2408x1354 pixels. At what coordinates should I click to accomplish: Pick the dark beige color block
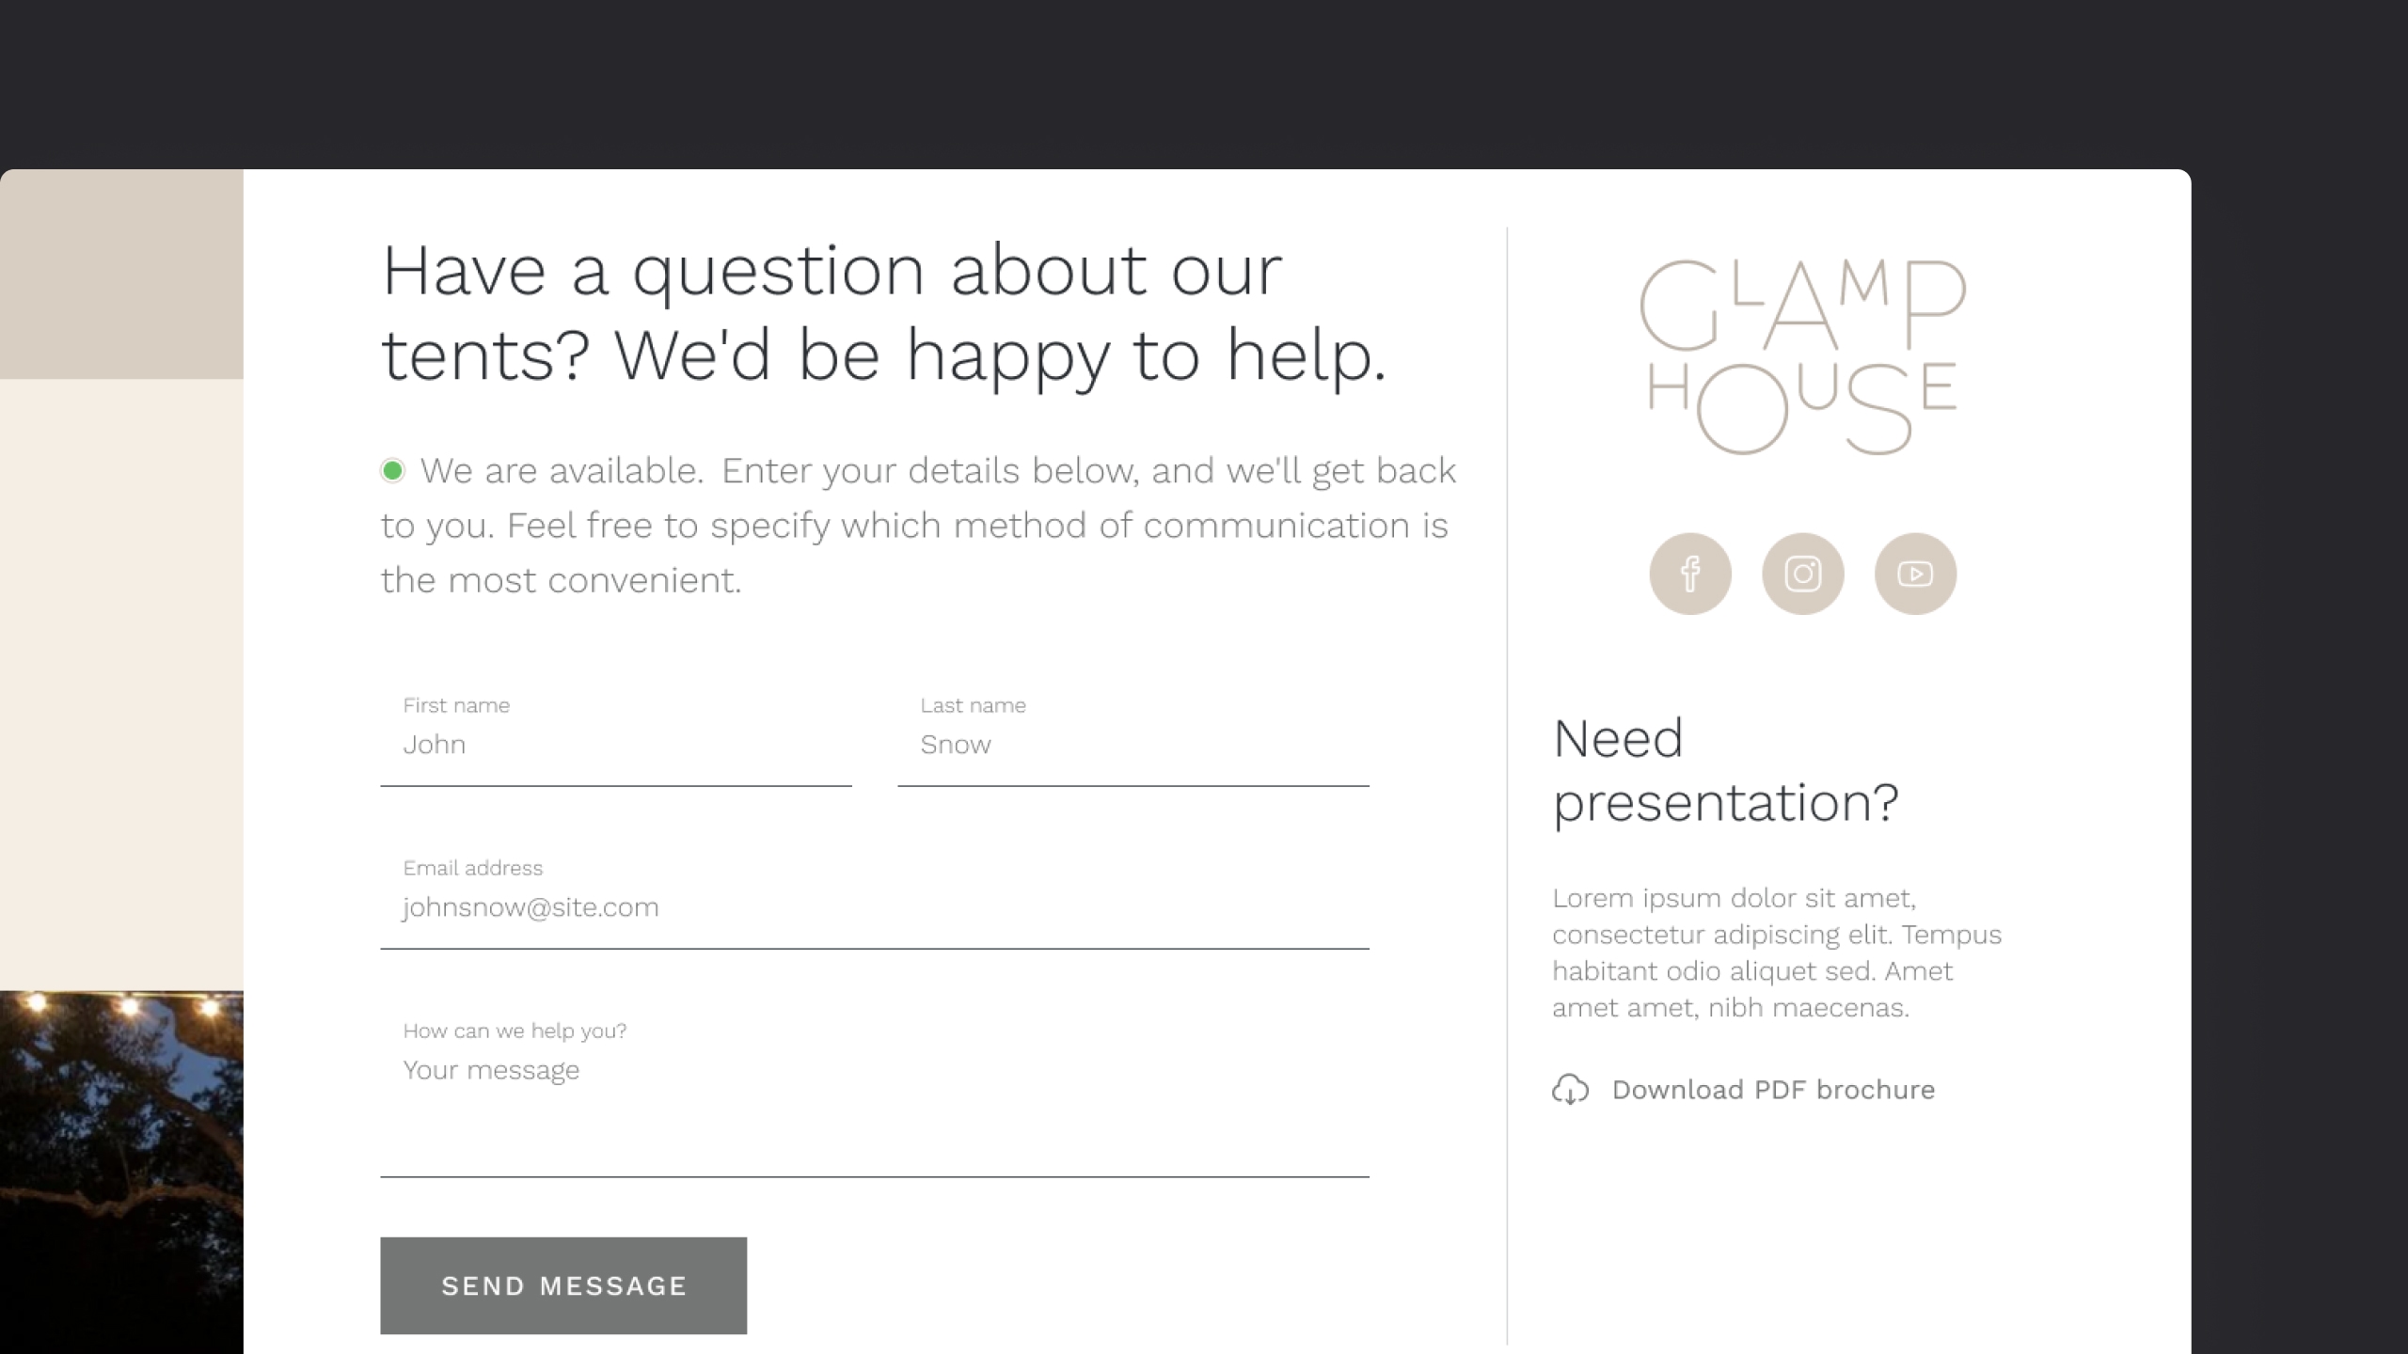tap(121, 274)
